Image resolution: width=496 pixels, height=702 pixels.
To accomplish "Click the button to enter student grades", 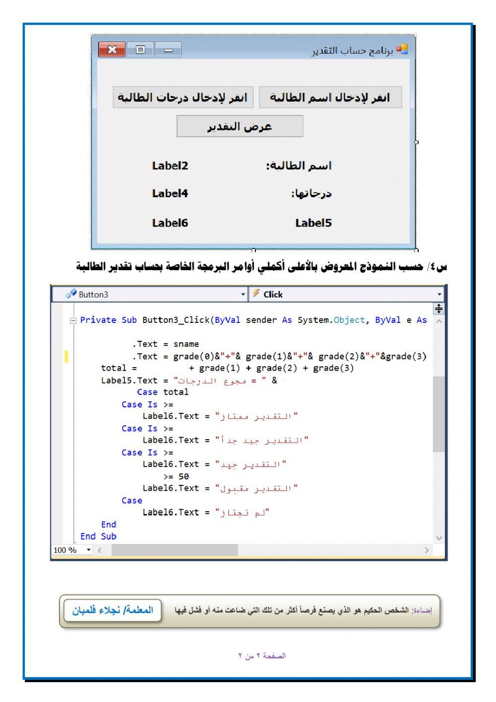I will click(183, 97).
